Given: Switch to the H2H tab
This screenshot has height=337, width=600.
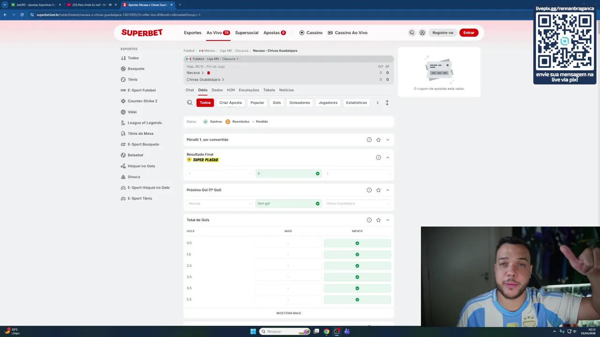Looking at the screenshot, I should pos(231,90).
